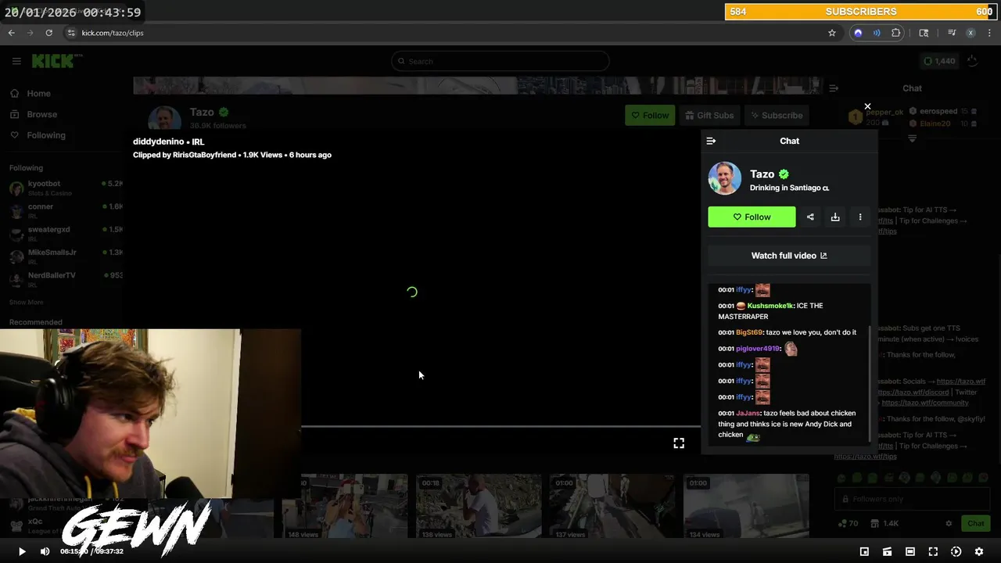Viewport: 1001px width, 563px height.
Task: Click the browser back arrow
Action: click(x=11, y=33)
